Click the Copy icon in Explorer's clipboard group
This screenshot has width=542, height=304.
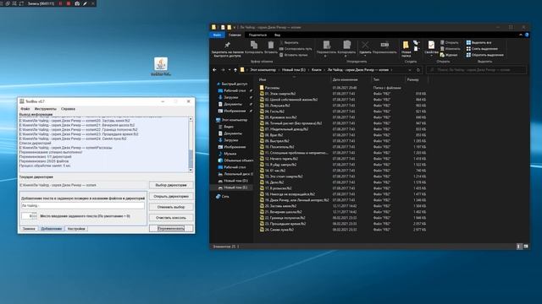pyautogui.click(x=254, y=45)
